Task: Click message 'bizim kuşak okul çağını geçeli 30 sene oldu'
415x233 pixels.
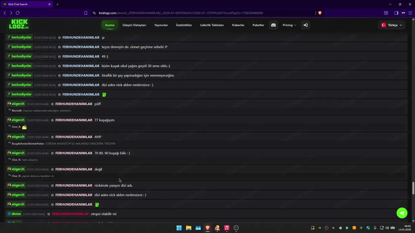Action: [136, 66]
